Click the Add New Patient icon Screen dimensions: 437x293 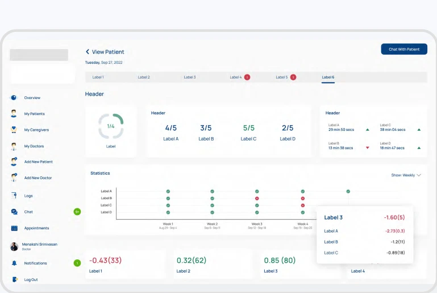tap(14, 162)
